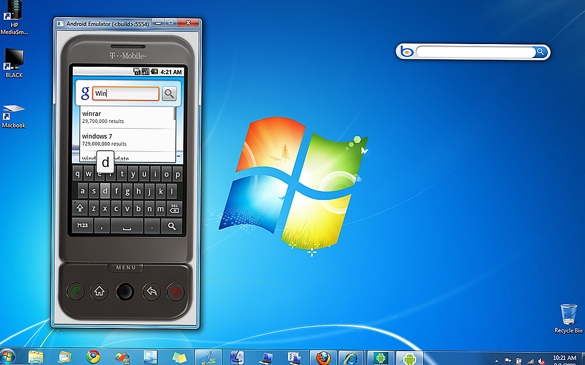Select the winrar suggestion

(x=127, y=117)
